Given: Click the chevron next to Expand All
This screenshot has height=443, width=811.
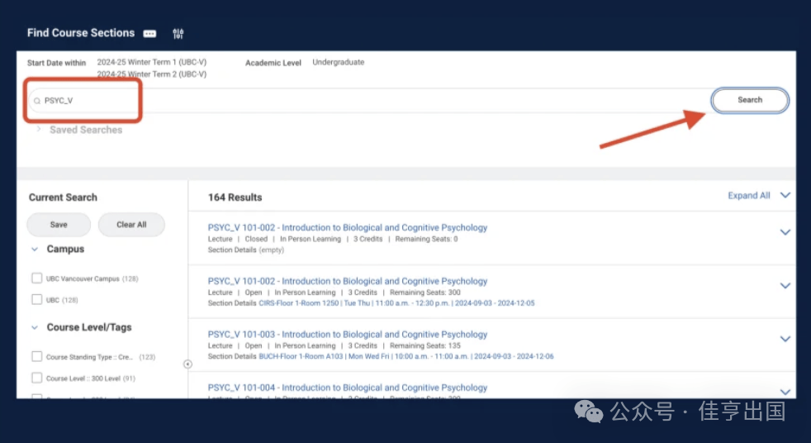Looking at the screenshot, I should point(785,196).
